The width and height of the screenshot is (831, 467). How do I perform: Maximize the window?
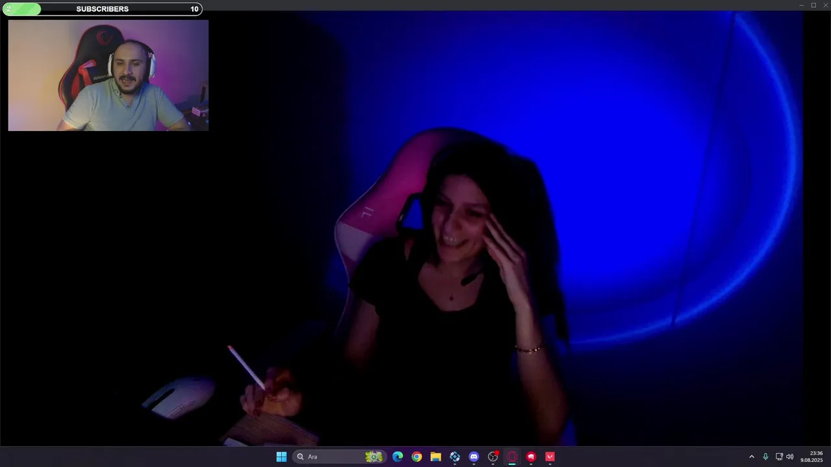click(x=813, y=5)
